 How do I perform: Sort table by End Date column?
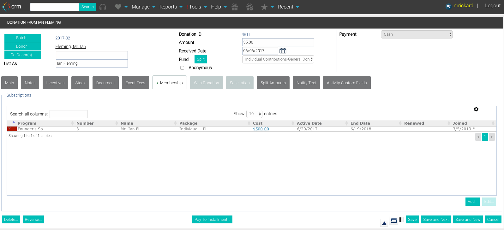(x=360, y=123)
